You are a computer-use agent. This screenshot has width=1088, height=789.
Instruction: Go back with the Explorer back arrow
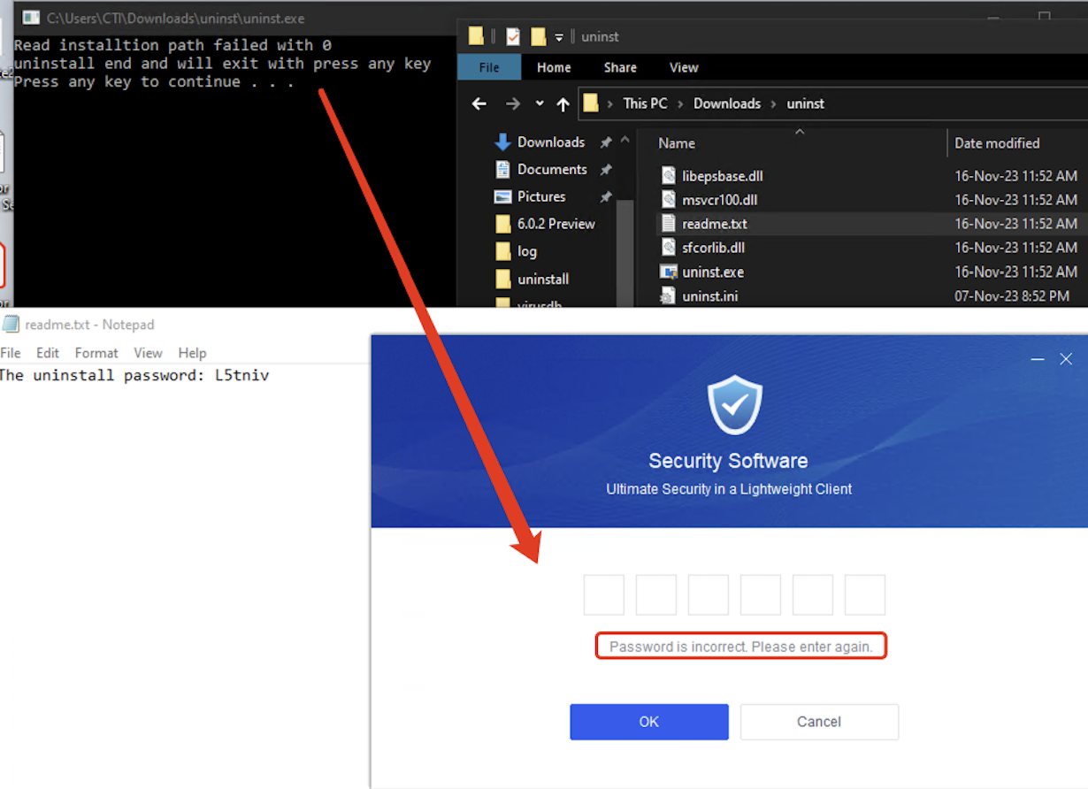(x=479, y=103)
